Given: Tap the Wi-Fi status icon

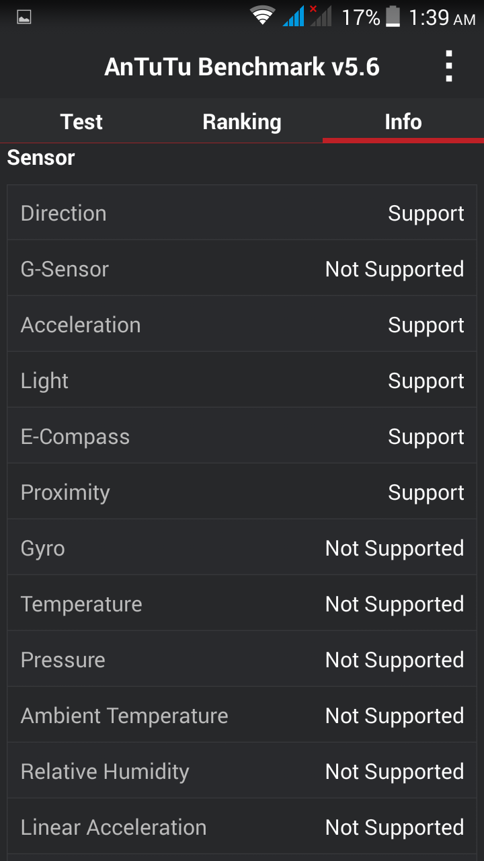Looking at the screenshot, I should pyautogui.click(x=262, y=16).
